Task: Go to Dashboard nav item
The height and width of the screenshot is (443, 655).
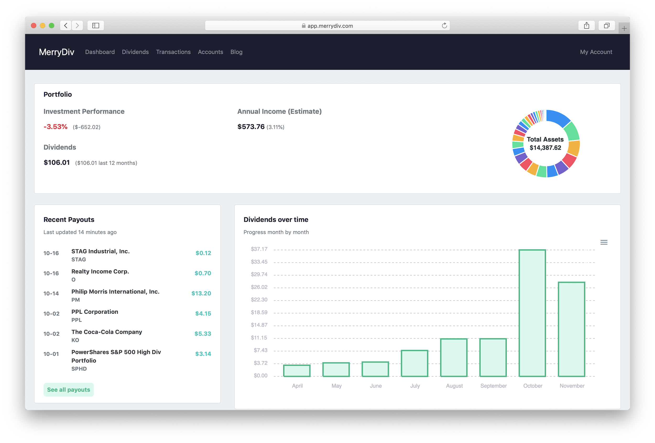Action: (100, 52)
